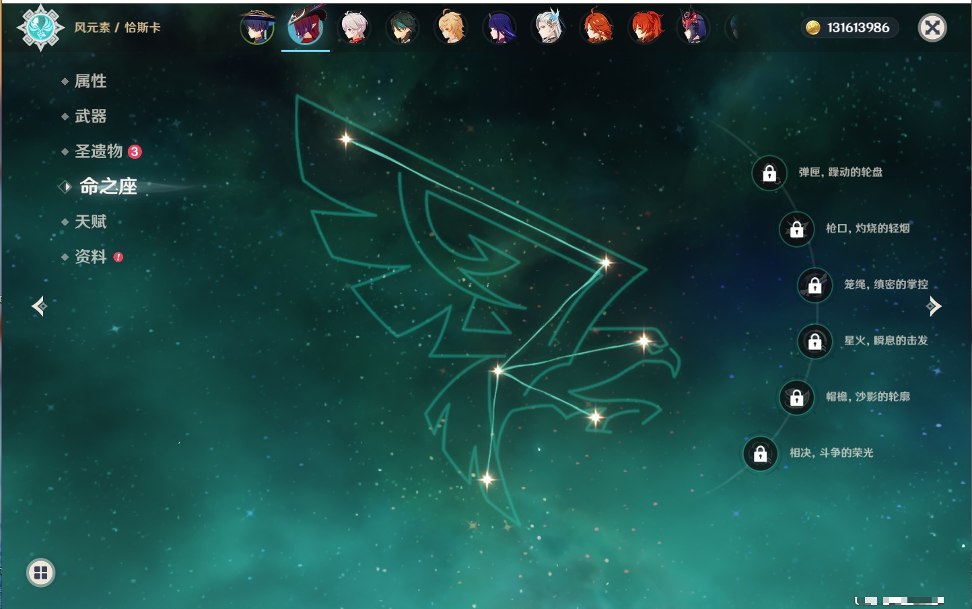Click the lock icon for 星火, 瞬息的击发
The width and height of the screenshot is (972, 609).
coord(815,341)
